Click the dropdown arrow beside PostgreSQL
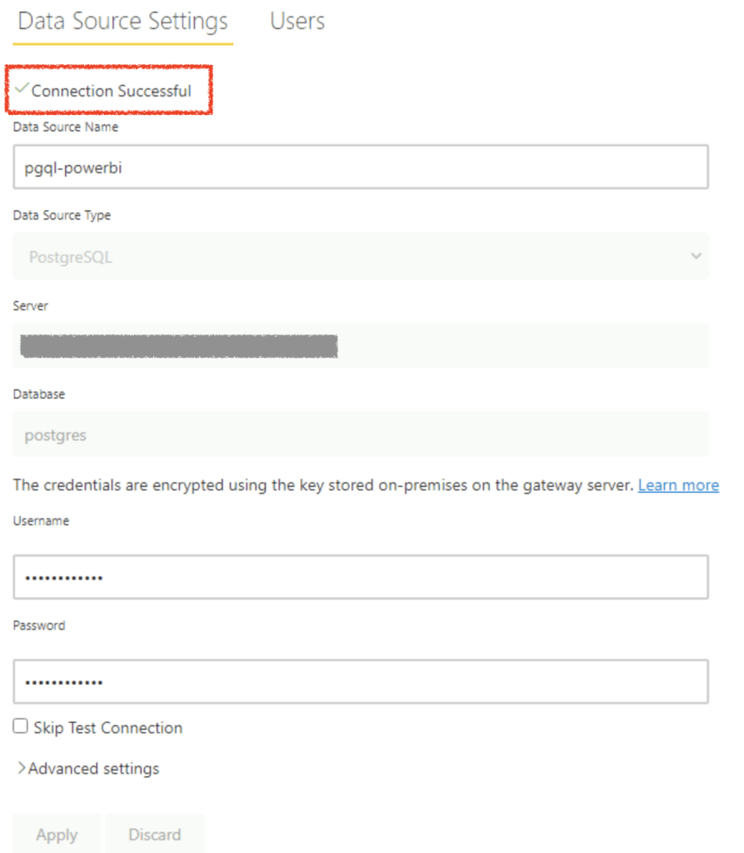The width and height of the screenshot is (744, 853). (x=696, y=256)
